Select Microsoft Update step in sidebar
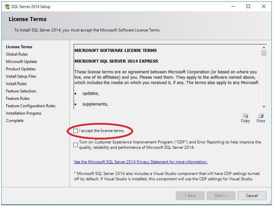This screenshot has width=274, height=207. (21, 62)
